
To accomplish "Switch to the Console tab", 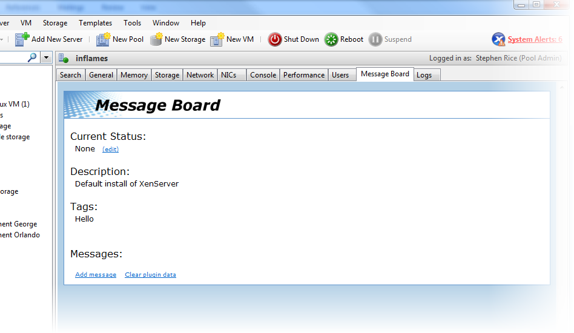I will tap(263, 74).
